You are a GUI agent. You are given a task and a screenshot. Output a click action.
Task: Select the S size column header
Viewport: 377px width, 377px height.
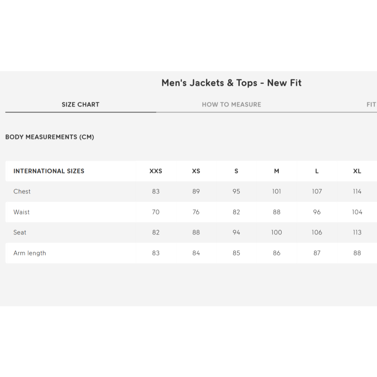[x=236, y=171]
